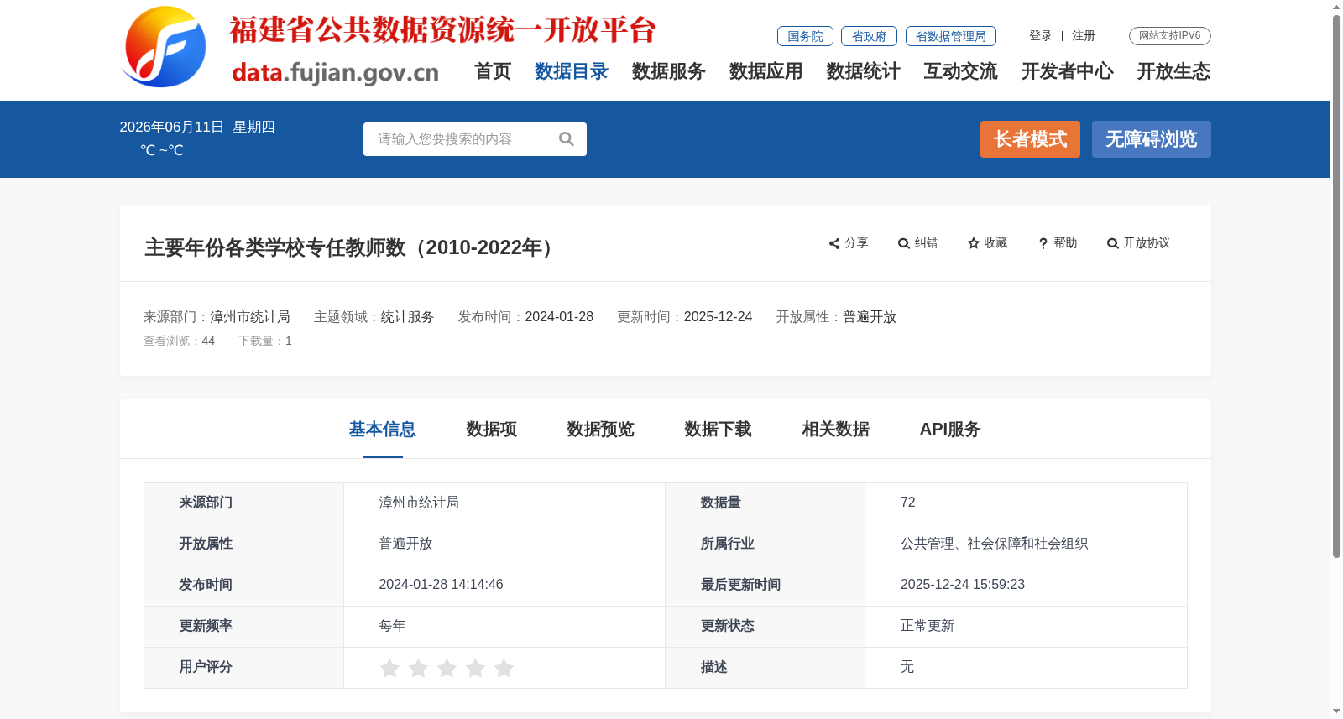
Task: Click the 查看浏览 count 44
Action: tap(208, 341)
